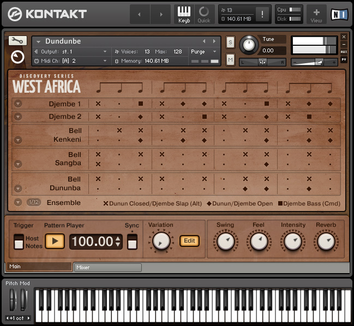Viewport: 354px width, 326px height.
Task: Click the tempo stepper arrows
Action: coord(118,242)
